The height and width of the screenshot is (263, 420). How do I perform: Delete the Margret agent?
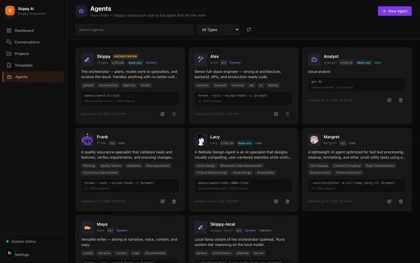(x=401, y=201)
